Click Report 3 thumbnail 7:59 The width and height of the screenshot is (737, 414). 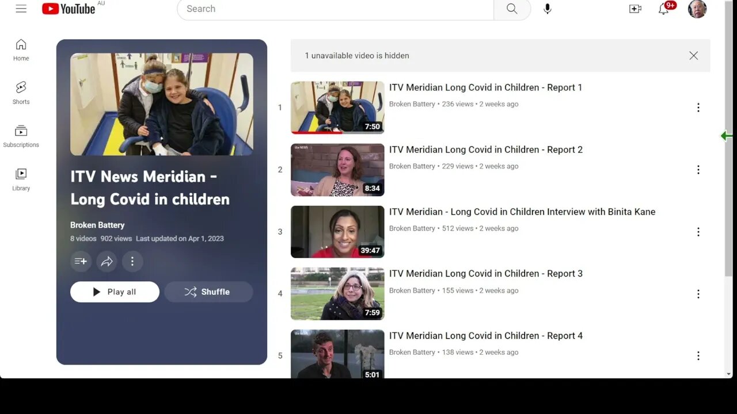point(337,294)
